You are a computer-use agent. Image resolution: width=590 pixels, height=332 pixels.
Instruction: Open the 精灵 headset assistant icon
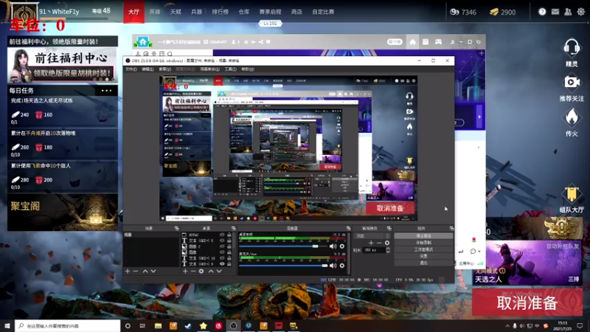click(571, 48)
